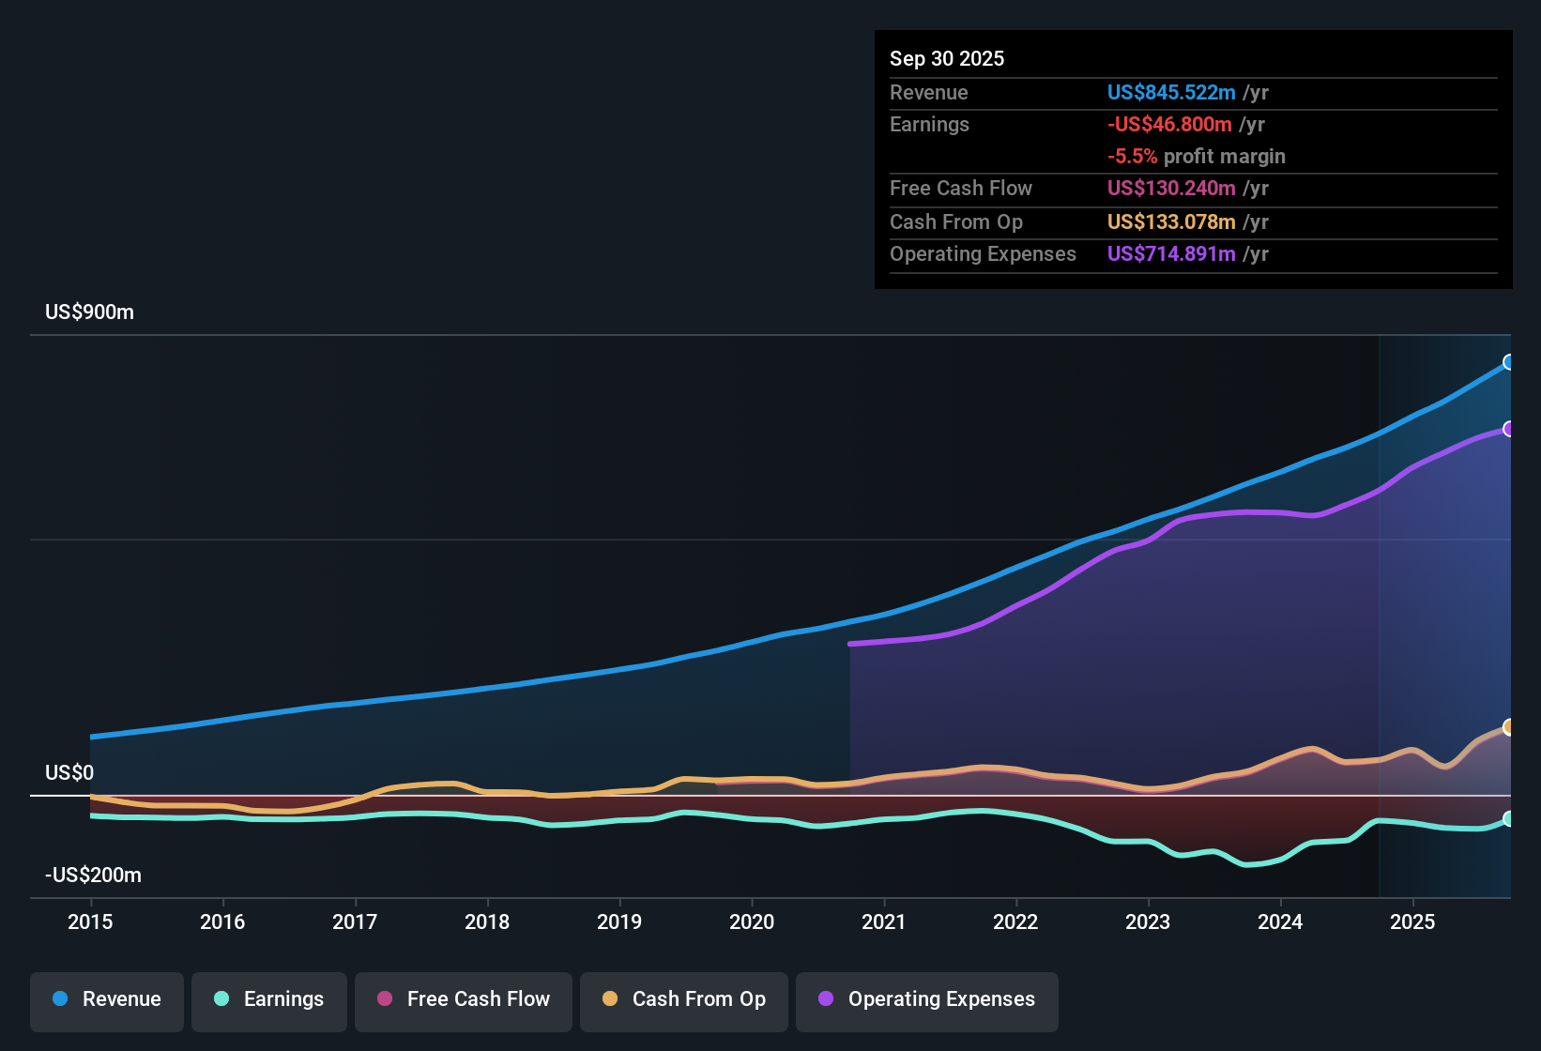Select the 2020 label on the x-axis
The height and width of the screenshot is (1051, 1541).
click(x=752, y=922)
